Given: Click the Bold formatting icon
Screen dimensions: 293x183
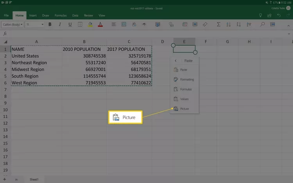Looking at the screenshot, I should (x=50, y=25).
